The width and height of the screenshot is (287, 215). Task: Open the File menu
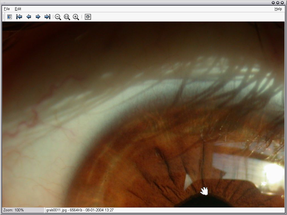pyautogui.click(x=7, y=9)
